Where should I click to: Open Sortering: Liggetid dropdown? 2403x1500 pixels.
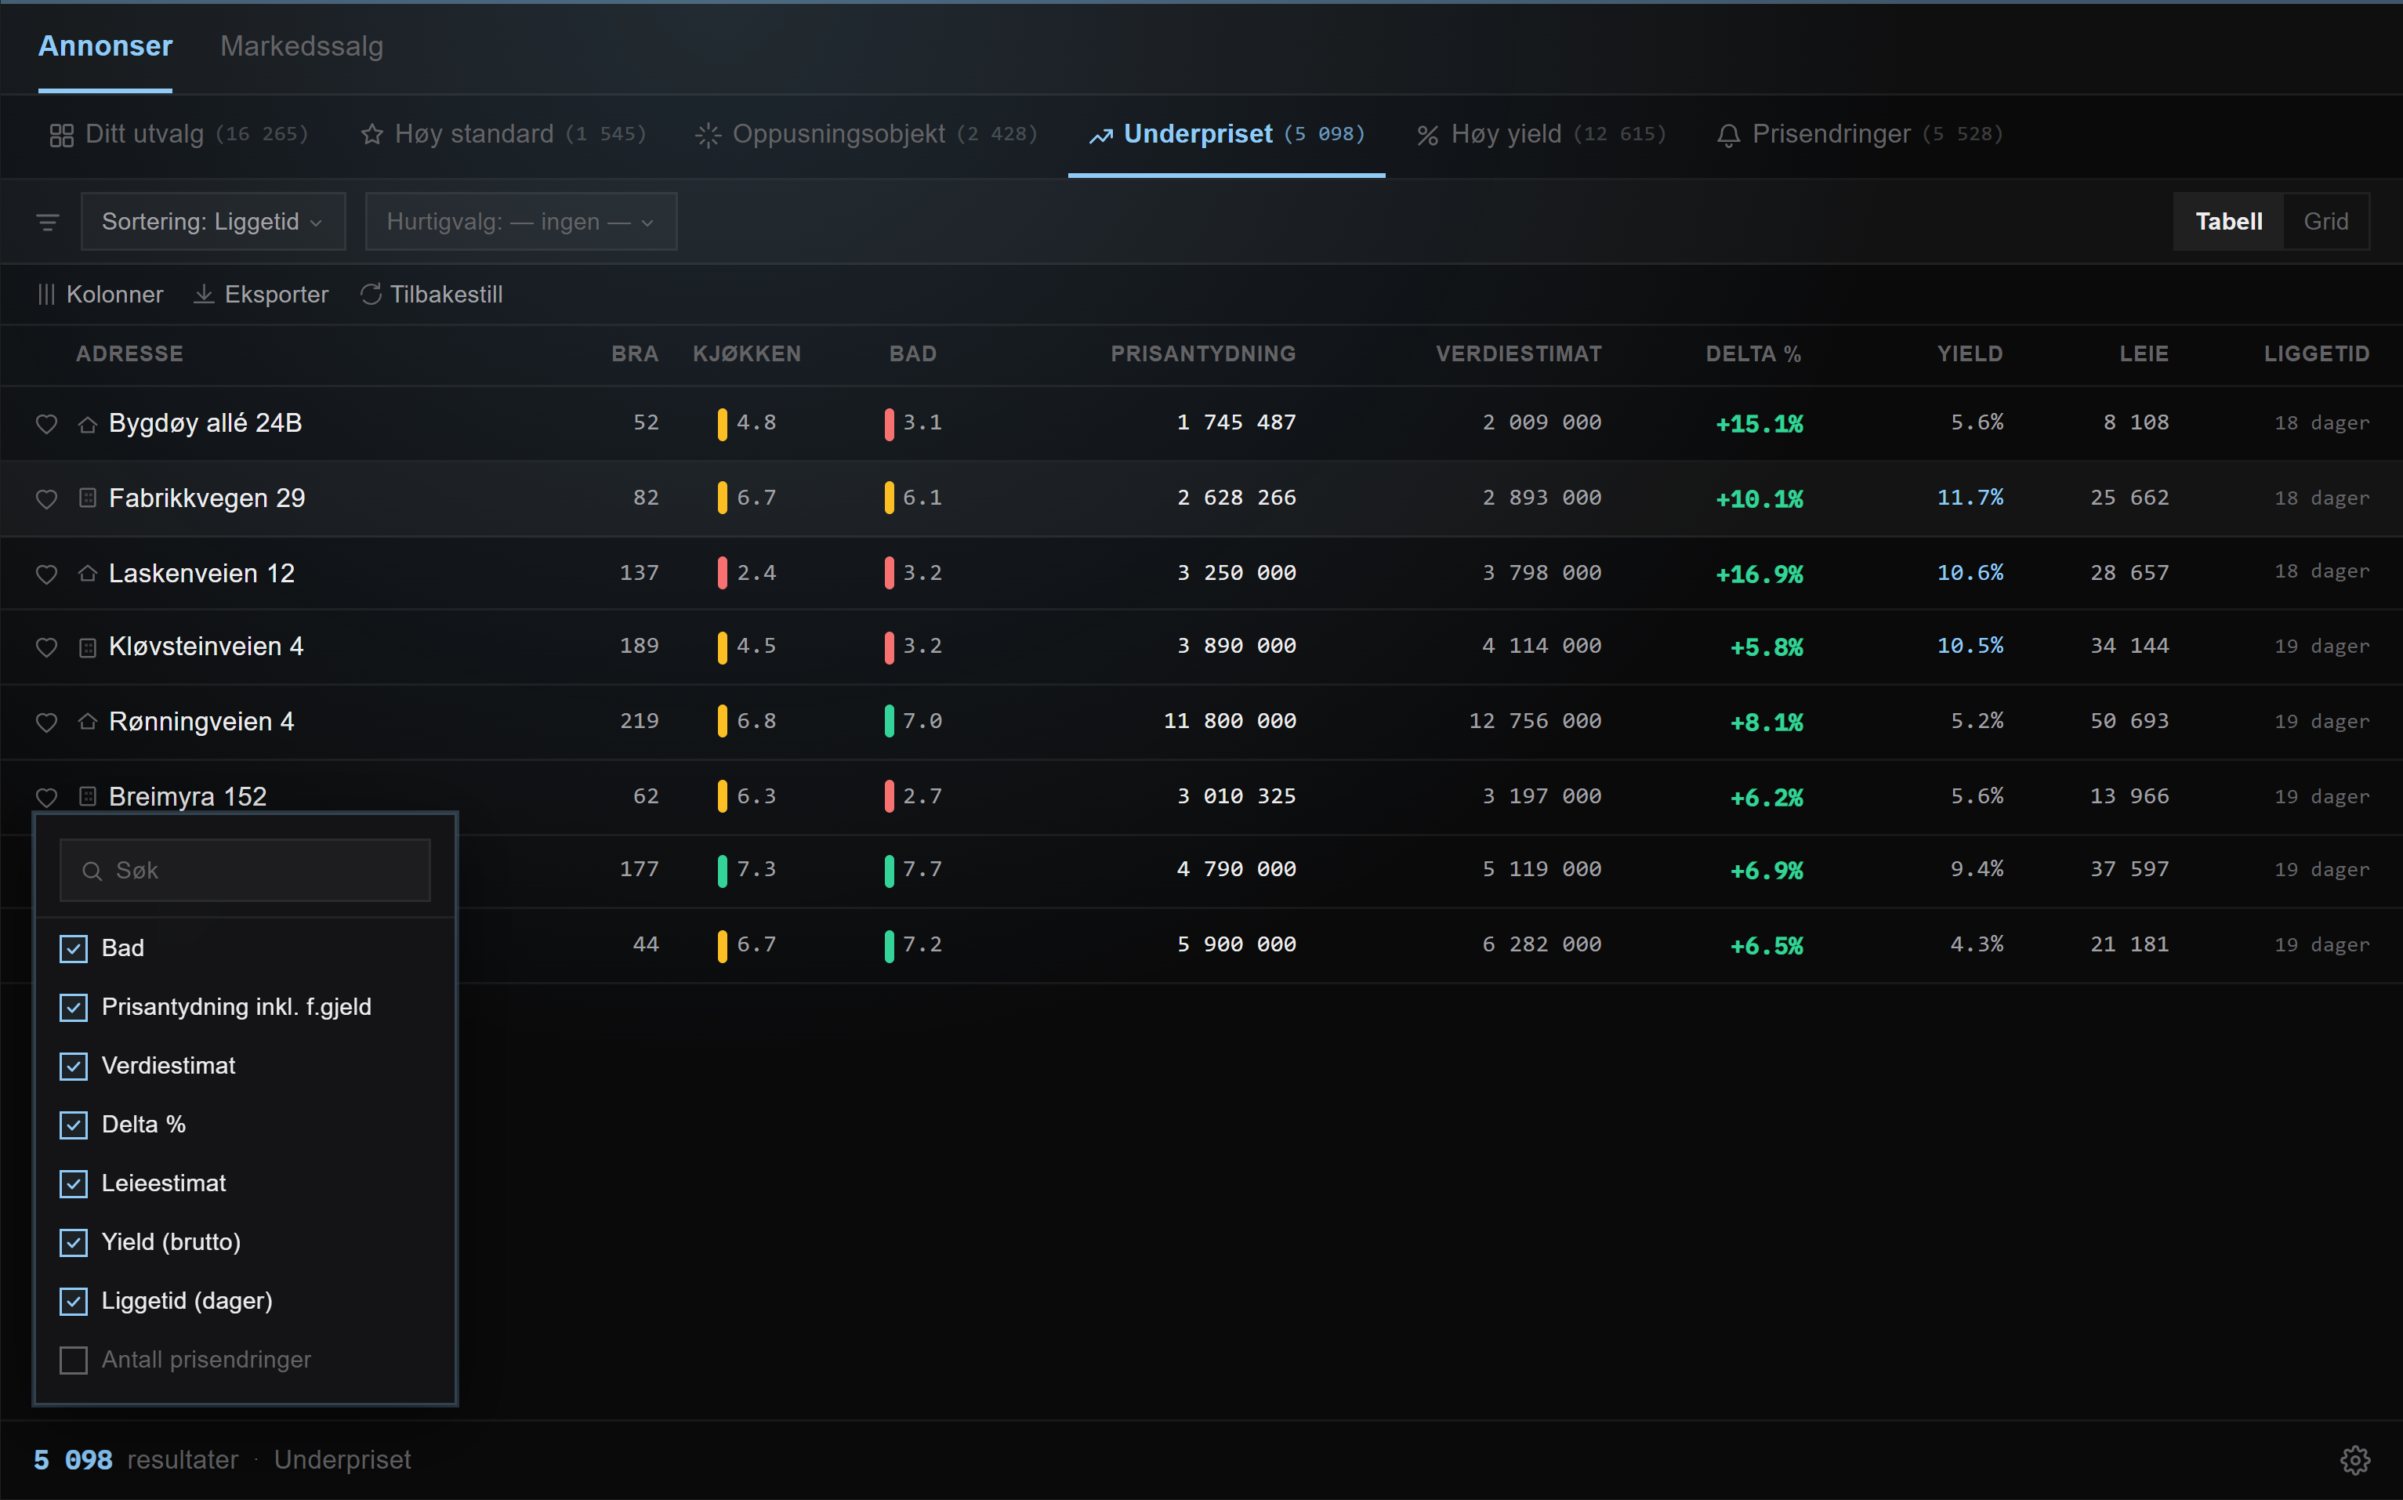click(213, 221)
